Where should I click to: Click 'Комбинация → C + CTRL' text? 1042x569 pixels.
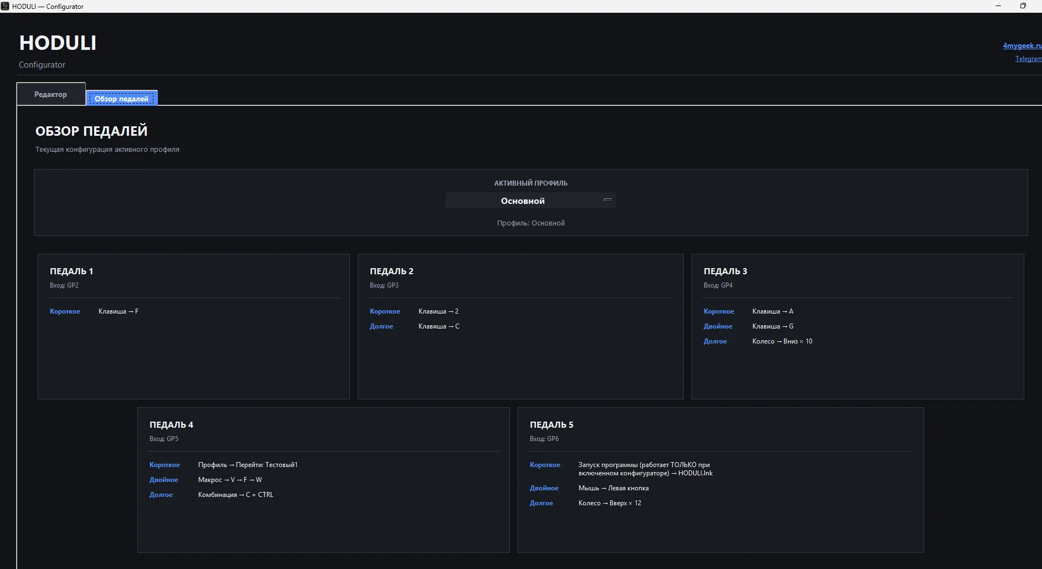point(236,495)
